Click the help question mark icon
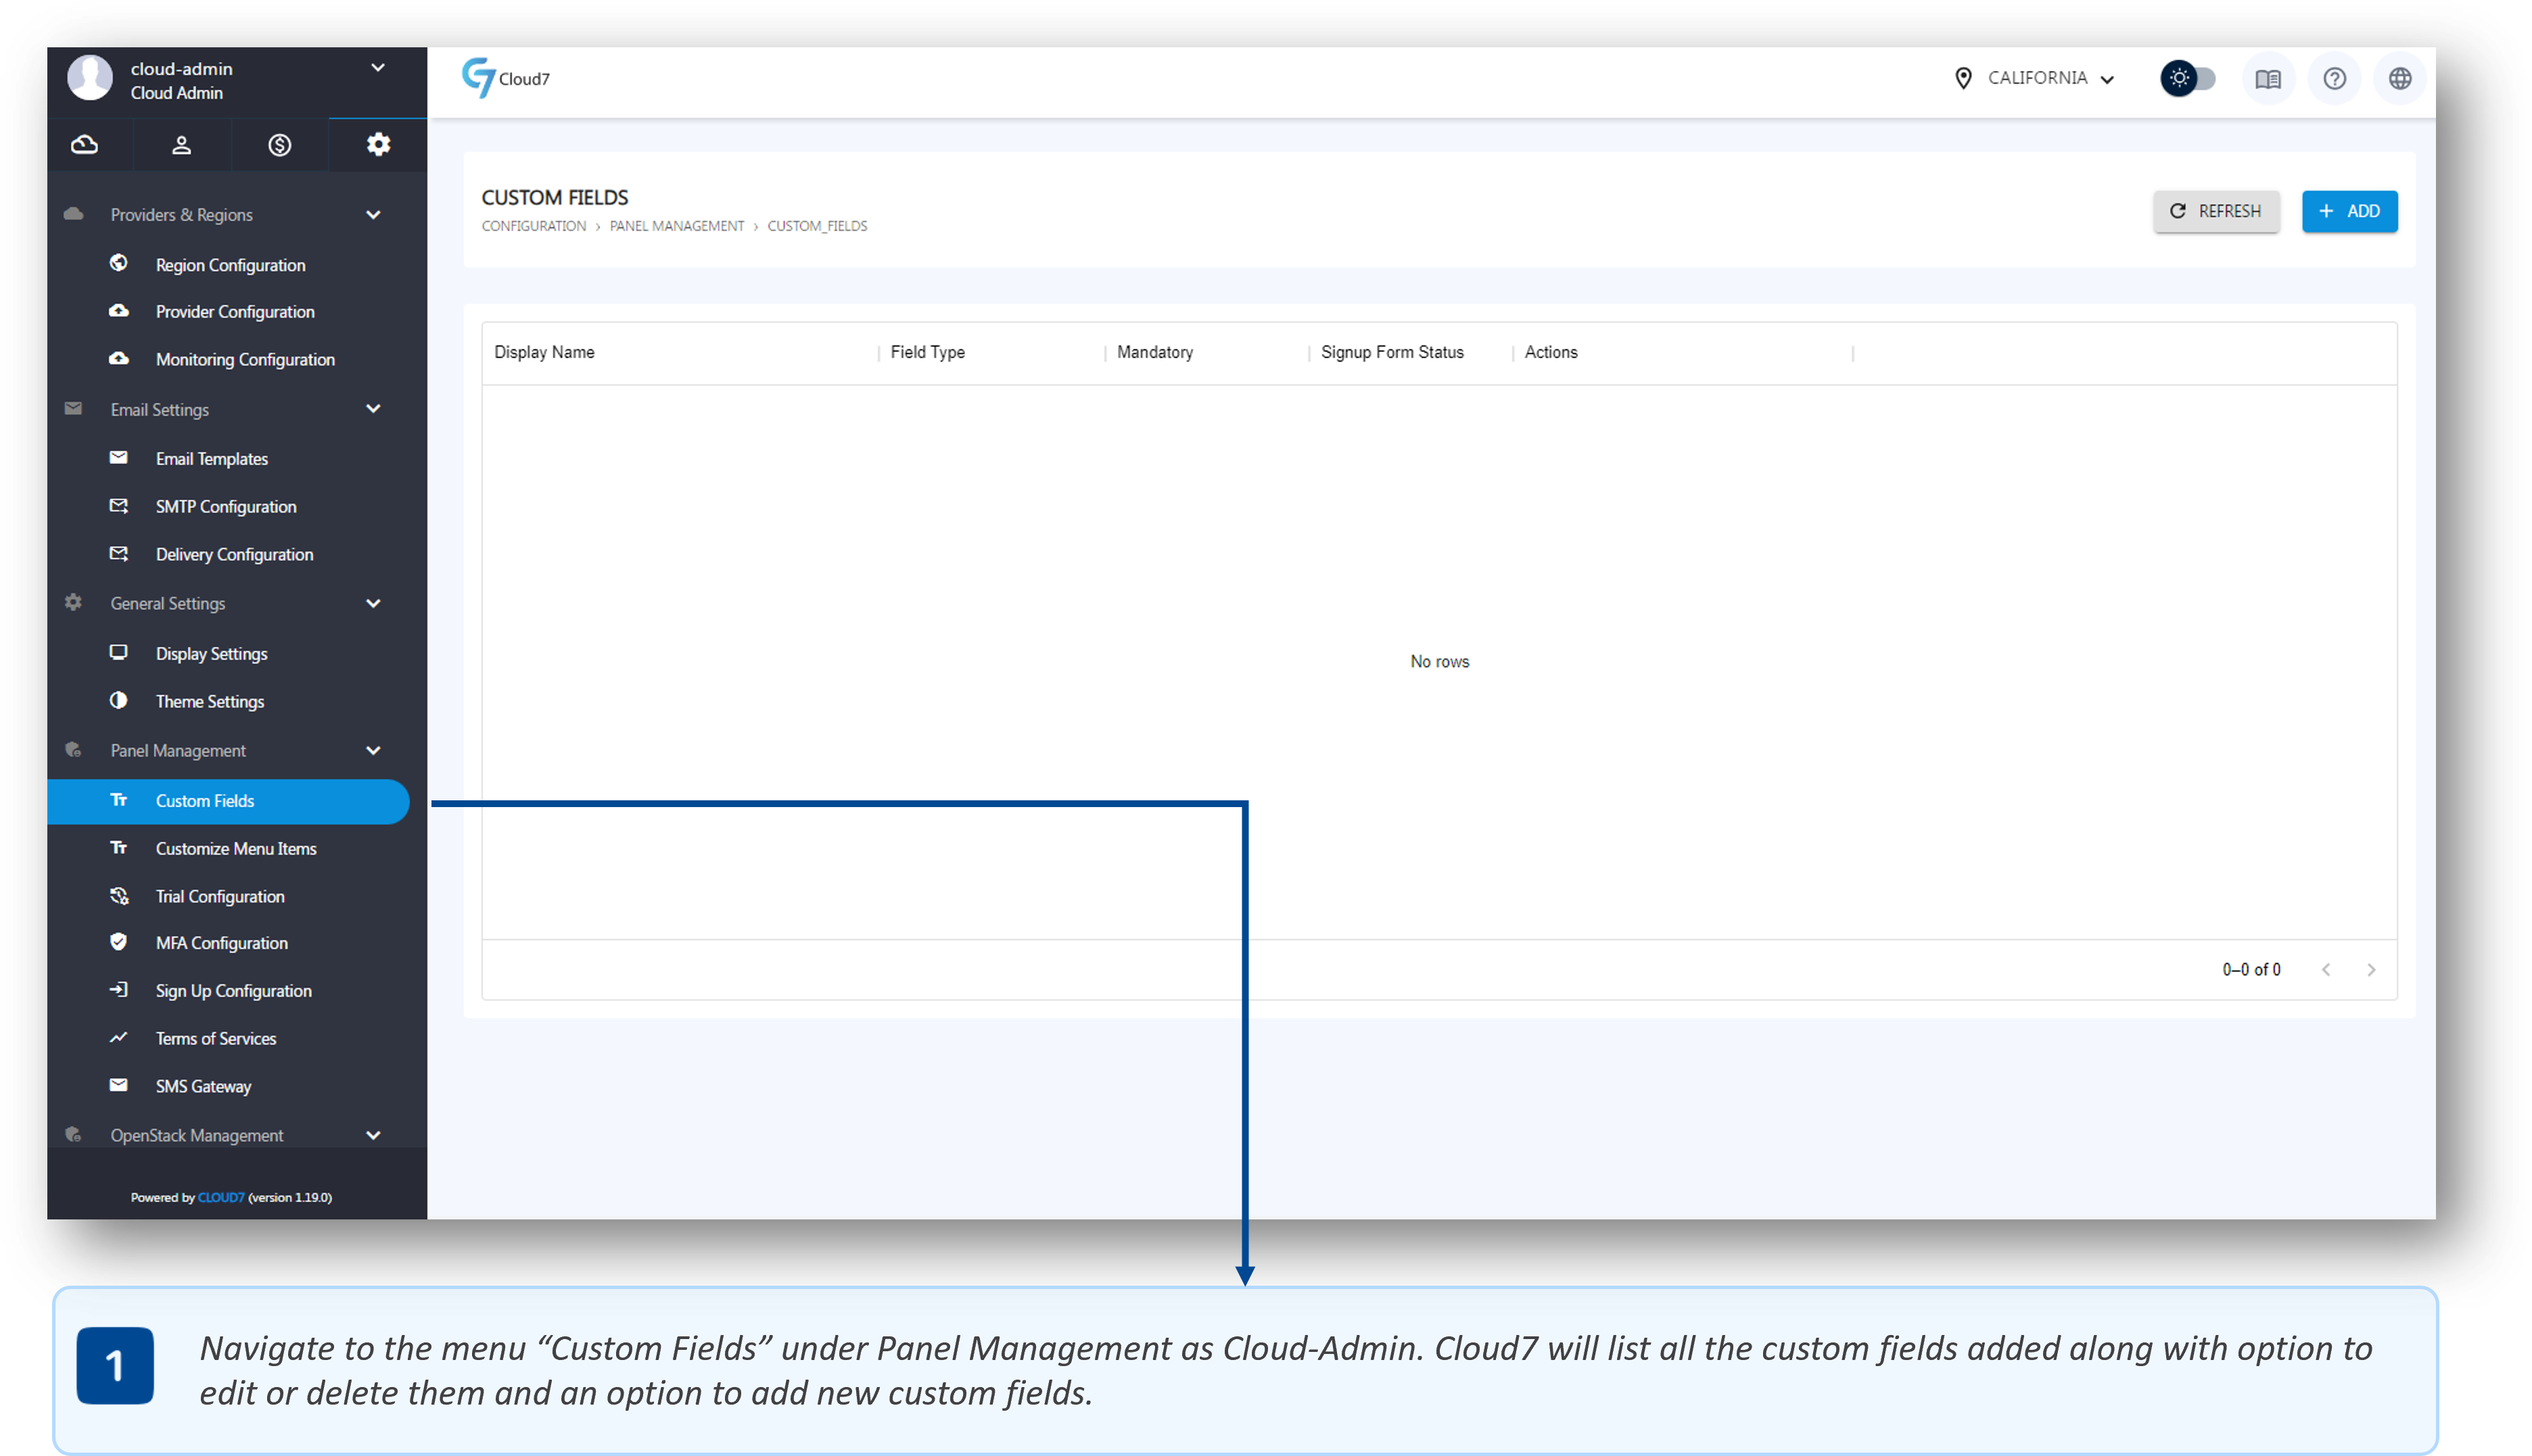2532x1456 pixels. pos(2334,79)
